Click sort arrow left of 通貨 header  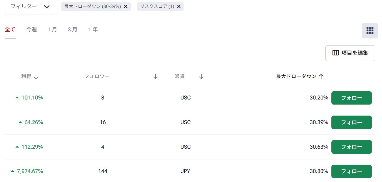[155, 77]
